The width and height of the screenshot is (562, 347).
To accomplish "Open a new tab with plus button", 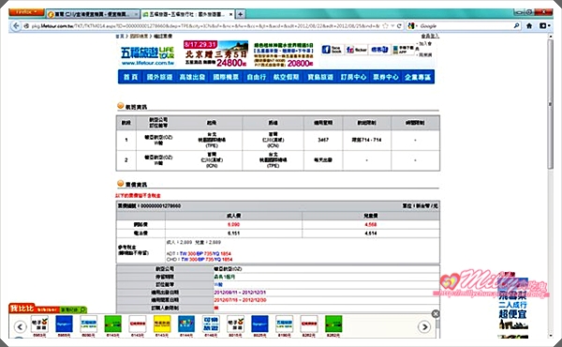I will click(x=240, y=14).
